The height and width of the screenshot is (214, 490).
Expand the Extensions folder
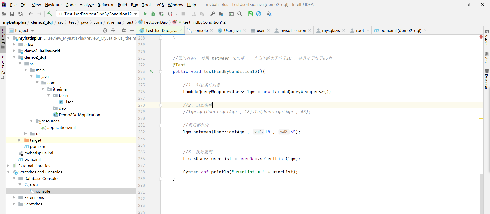point(14,197)
